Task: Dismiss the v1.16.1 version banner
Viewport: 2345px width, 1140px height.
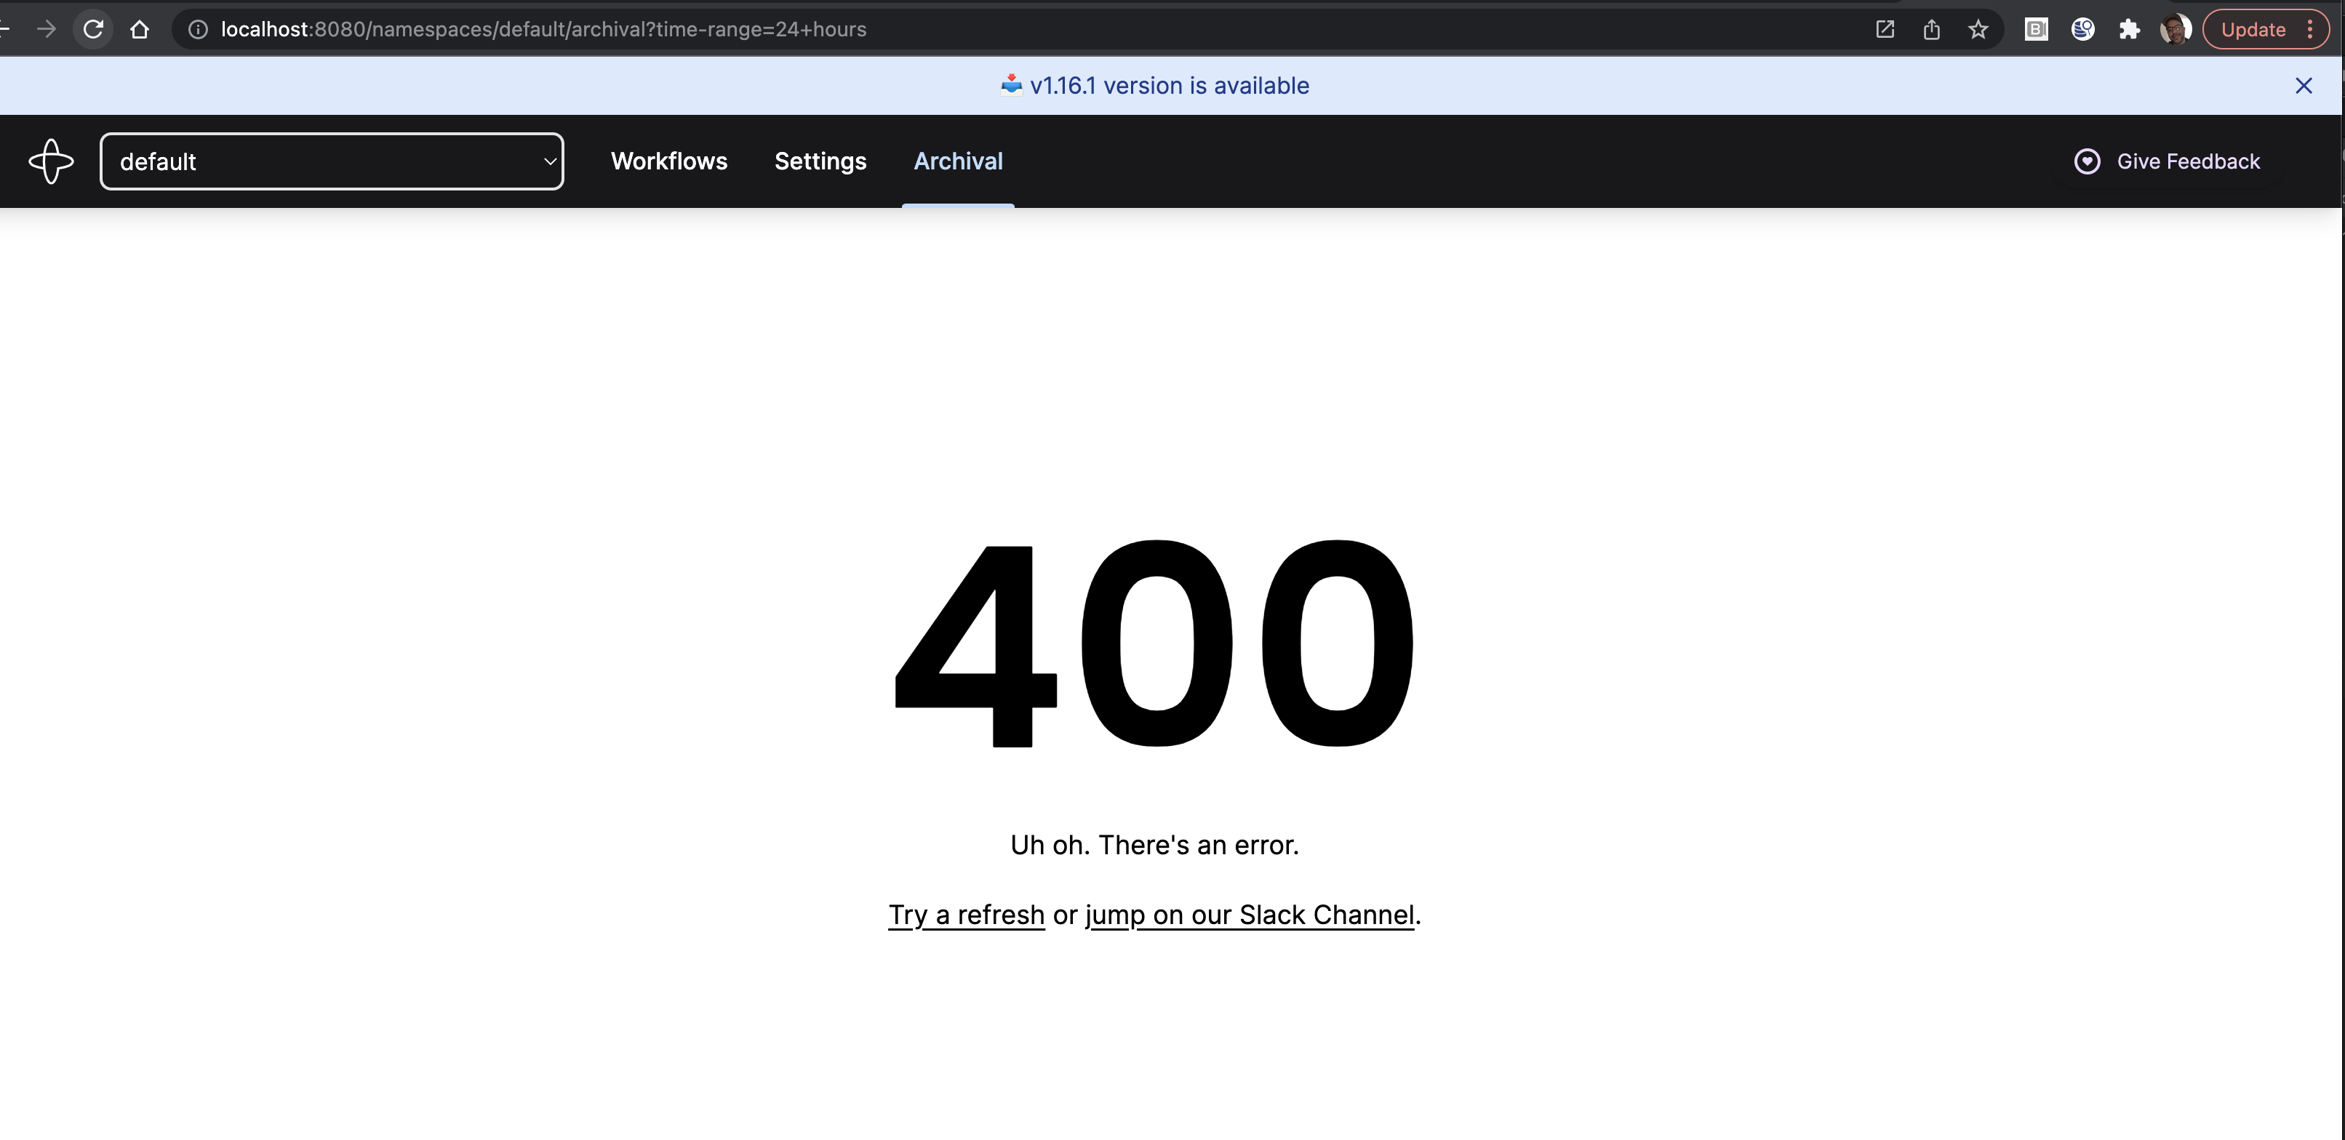Action: coord(2304,84)
